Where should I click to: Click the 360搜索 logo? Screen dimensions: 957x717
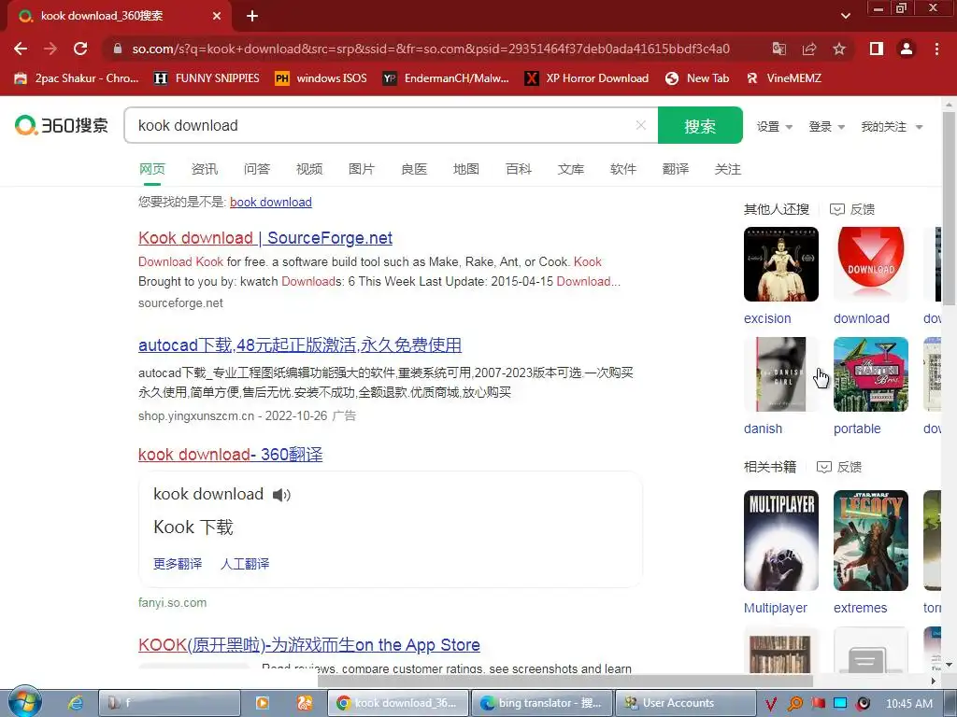[61, 126]
